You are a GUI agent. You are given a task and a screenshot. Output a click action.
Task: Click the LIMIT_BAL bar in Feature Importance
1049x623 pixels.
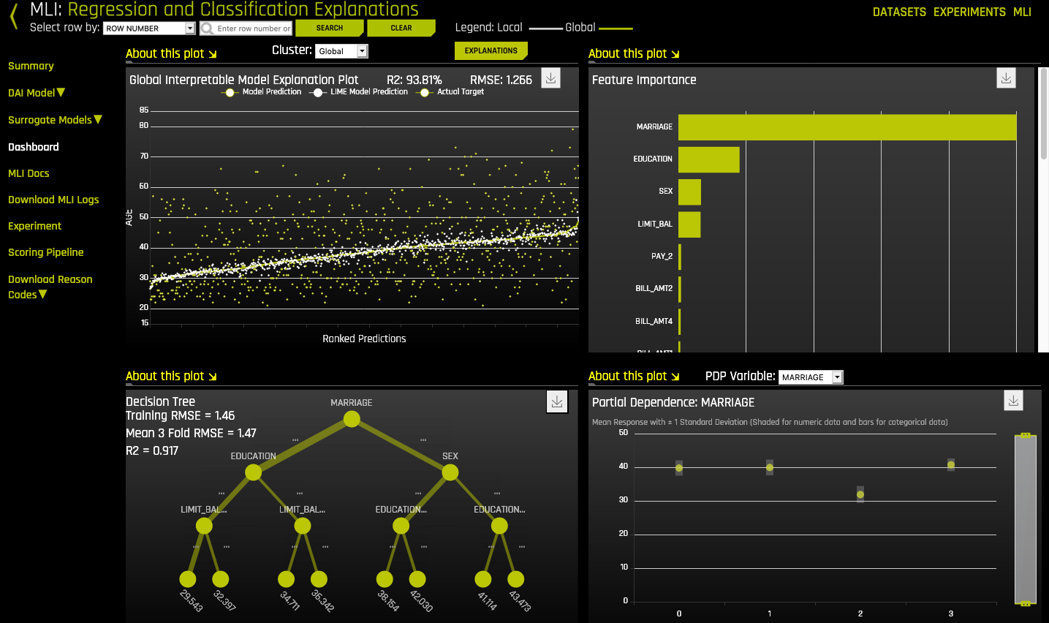tap(689, 224)
